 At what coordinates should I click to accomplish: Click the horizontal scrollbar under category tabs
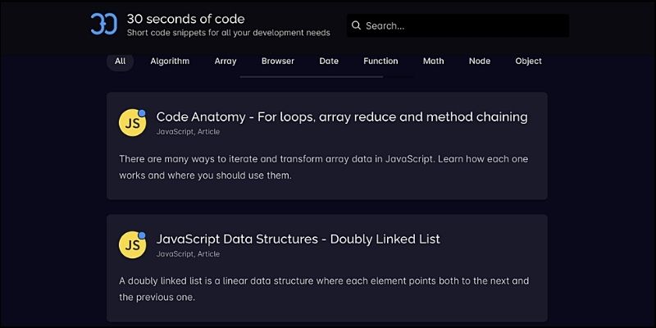(x=312, y=76)
